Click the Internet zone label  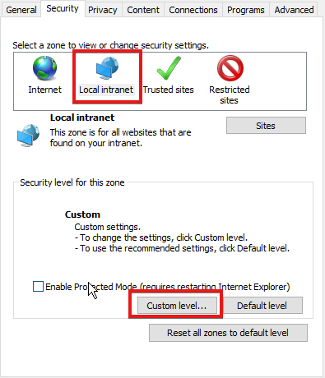pos(44,90)
